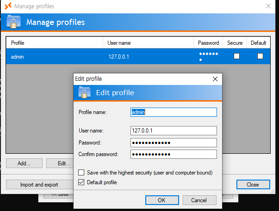This screenshot has width=279, height=211.
Task: Click the folder-lock icon in Edit profile header
Action: coord(84,93)
